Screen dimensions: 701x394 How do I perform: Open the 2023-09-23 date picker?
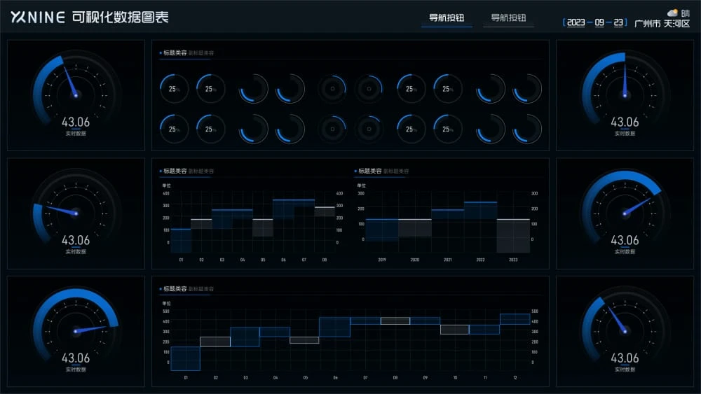(595, 22)
